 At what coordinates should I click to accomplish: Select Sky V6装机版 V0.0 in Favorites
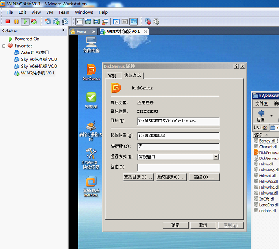[39, 66]
